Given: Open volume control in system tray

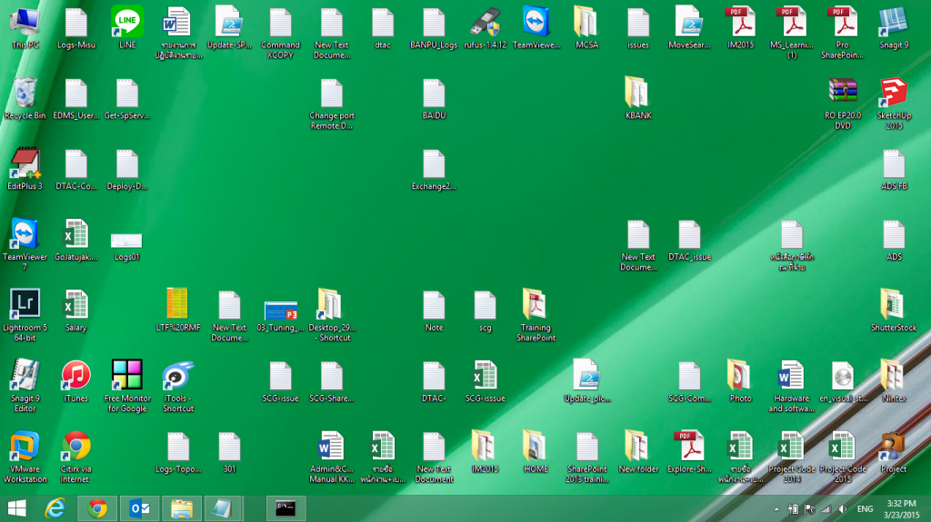Looking at the screenshot, I should 843,509.
